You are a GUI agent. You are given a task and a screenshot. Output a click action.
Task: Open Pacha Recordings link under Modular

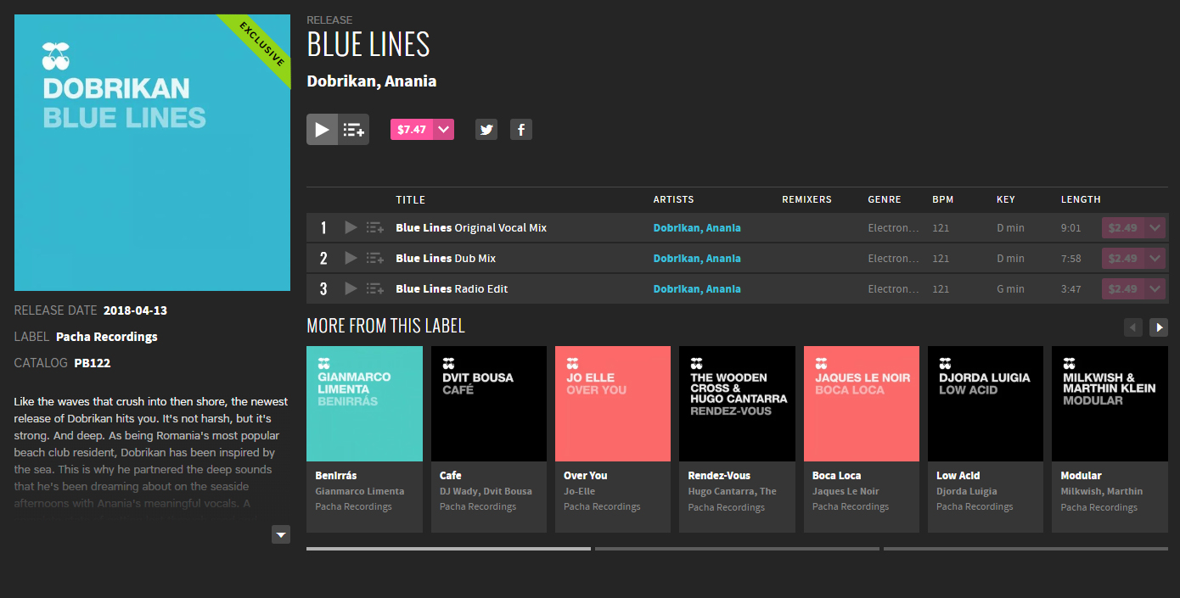1099,507
